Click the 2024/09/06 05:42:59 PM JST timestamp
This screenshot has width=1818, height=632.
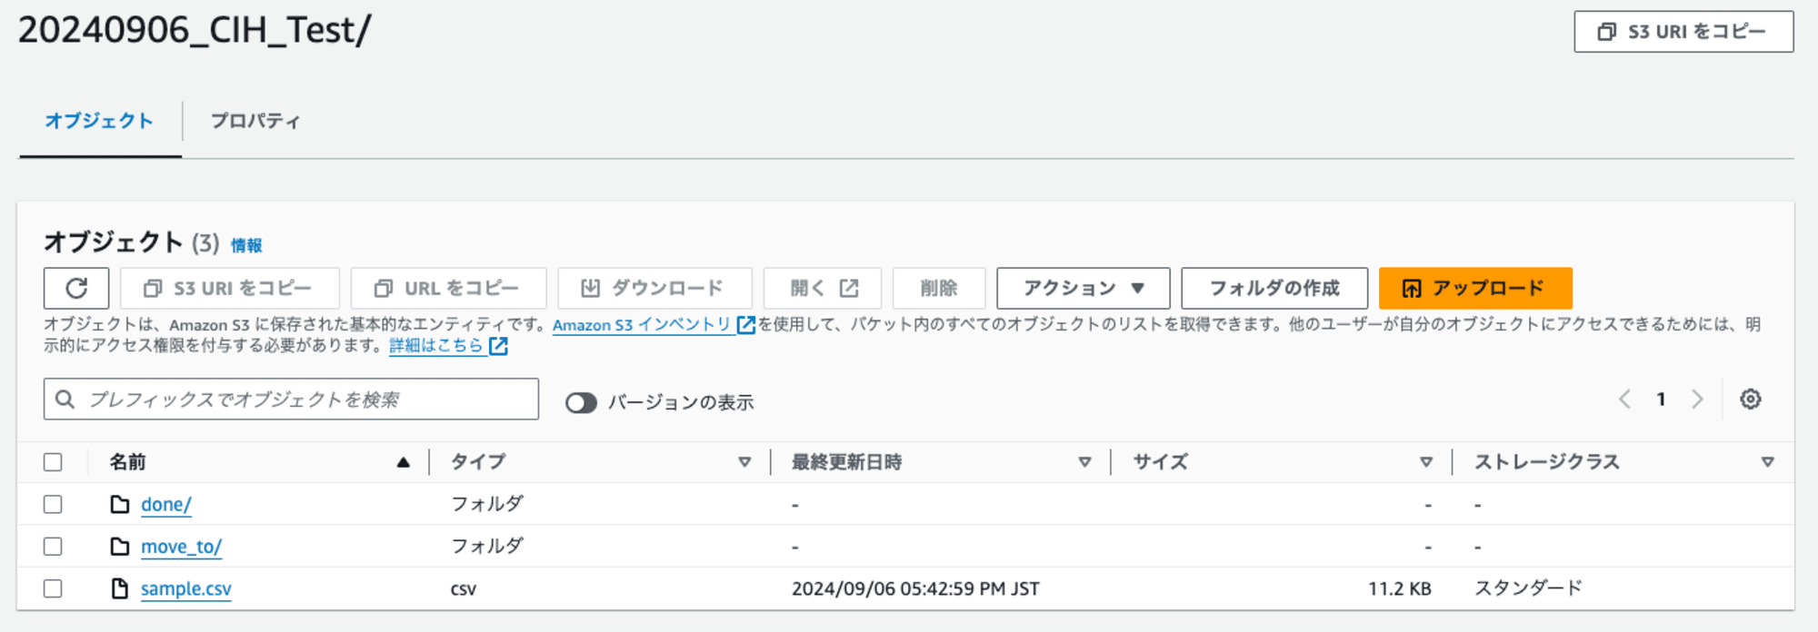point(915,588)
